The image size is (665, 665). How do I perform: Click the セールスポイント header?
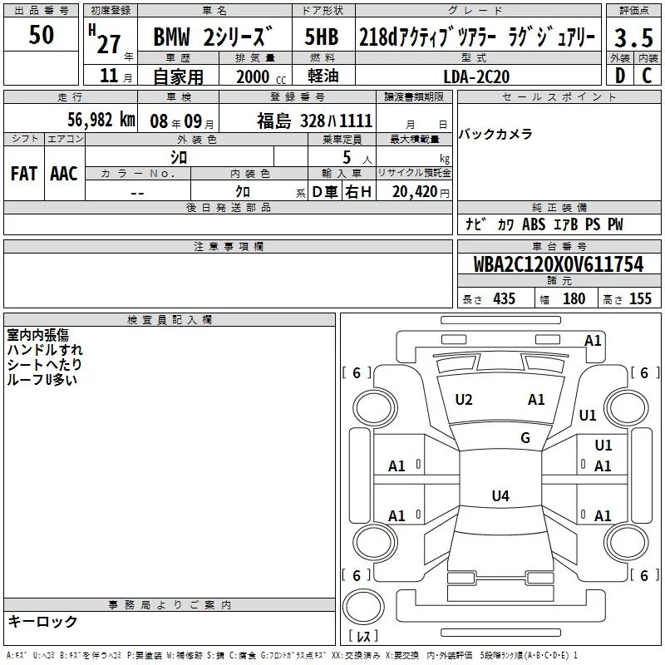coord(559,97)
